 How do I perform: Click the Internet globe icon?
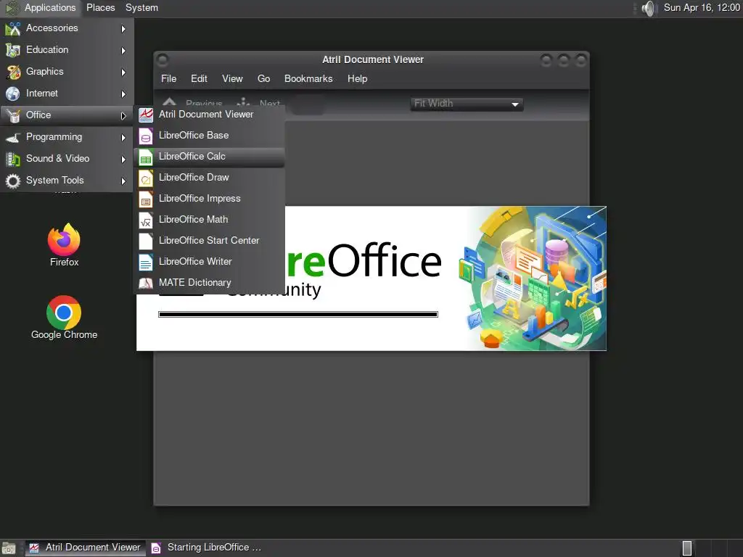coord(13,94)
